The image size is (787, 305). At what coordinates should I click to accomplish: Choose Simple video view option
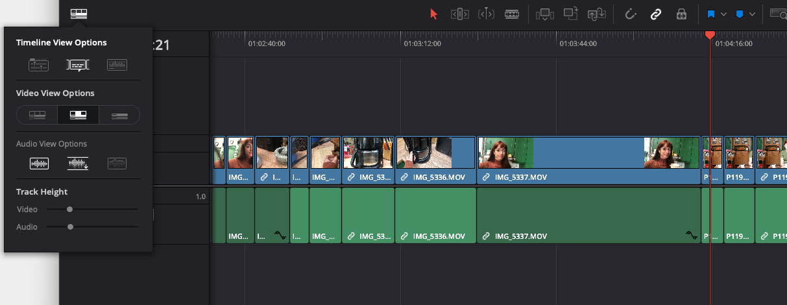pos(119,115)
